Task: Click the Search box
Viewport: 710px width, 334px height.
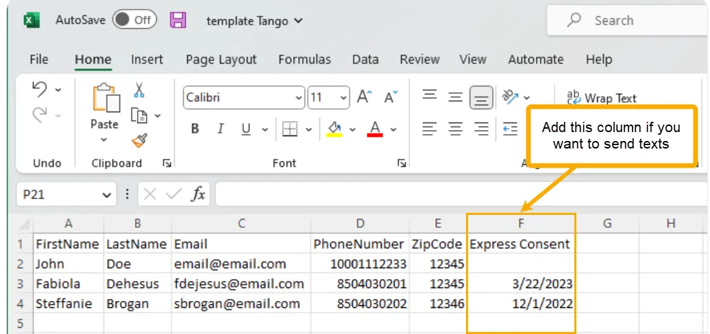Action: click(628, 21)
